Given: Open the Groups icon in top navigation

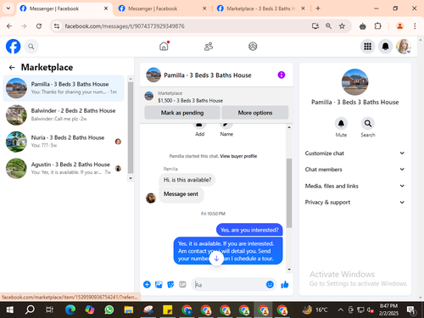Looking at the screenshot, I should click(x=253, y=46).
